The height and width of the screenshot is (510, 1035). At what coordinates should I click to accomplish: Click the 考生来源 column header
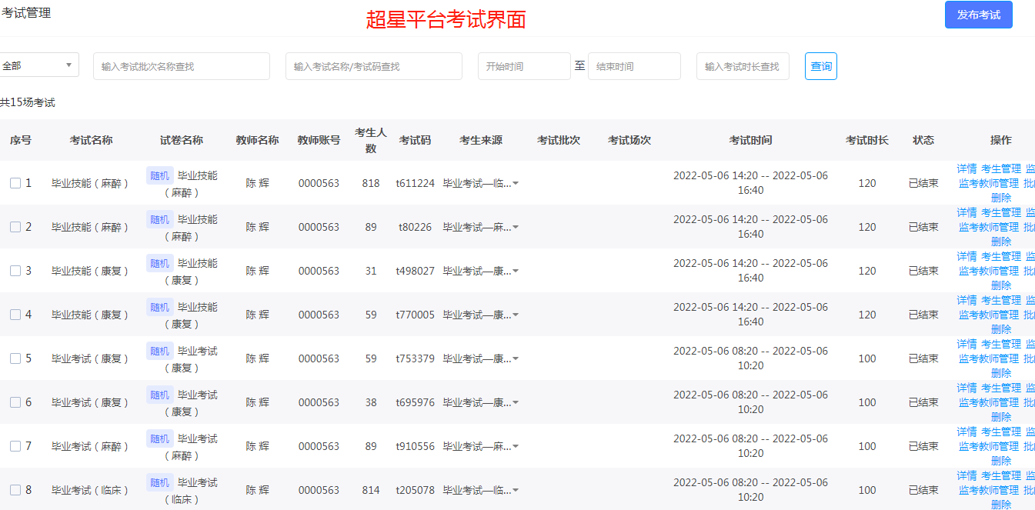click(x=481, y=140)
